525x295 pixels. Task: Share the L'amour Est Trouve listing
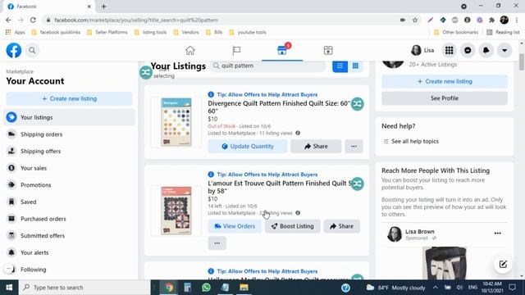(341, 226)
